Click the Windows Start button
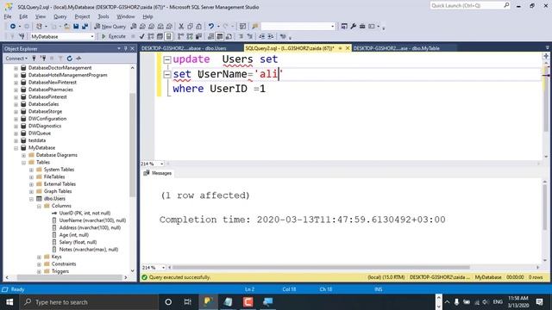This screenshot has width=552, height=310. click(9, 302)
